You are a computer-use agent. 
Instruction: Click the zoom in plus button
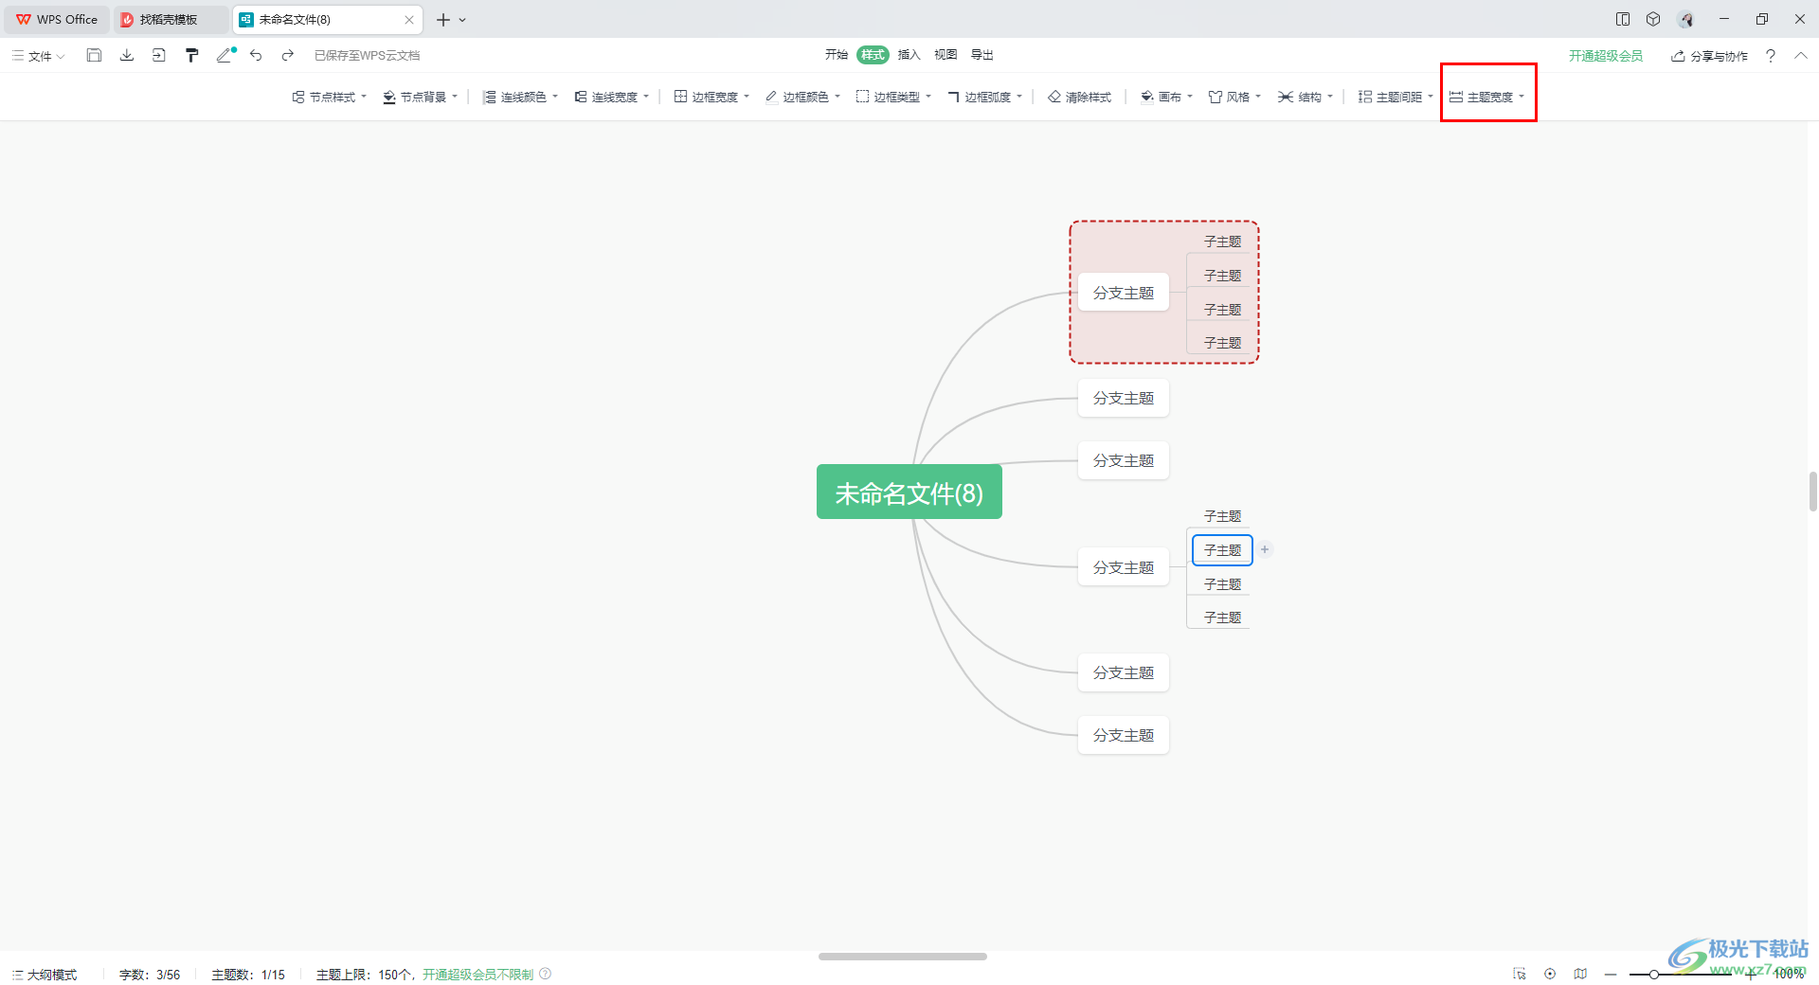1751,975
